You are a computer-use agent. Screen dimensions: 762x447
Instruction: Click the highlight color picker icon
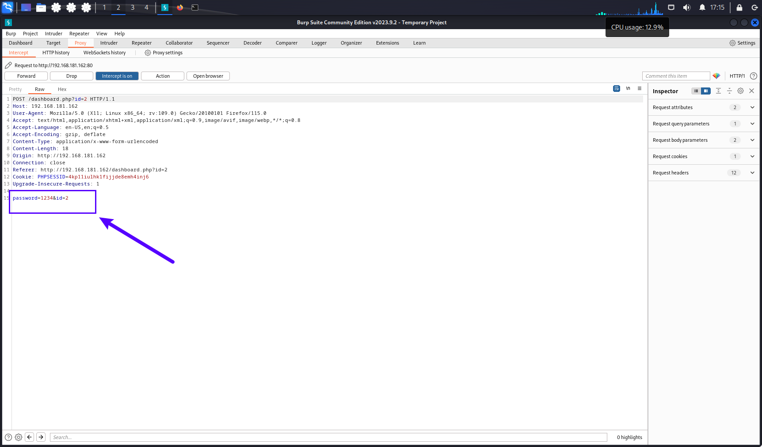point(716,76)
